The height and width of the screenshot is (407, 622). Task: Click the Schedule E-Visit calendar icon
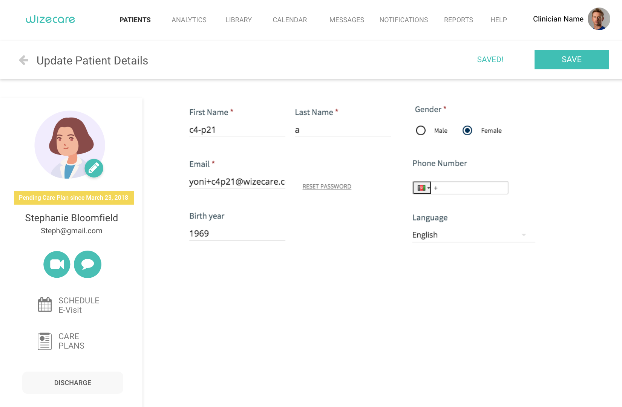tap(45, 305)
